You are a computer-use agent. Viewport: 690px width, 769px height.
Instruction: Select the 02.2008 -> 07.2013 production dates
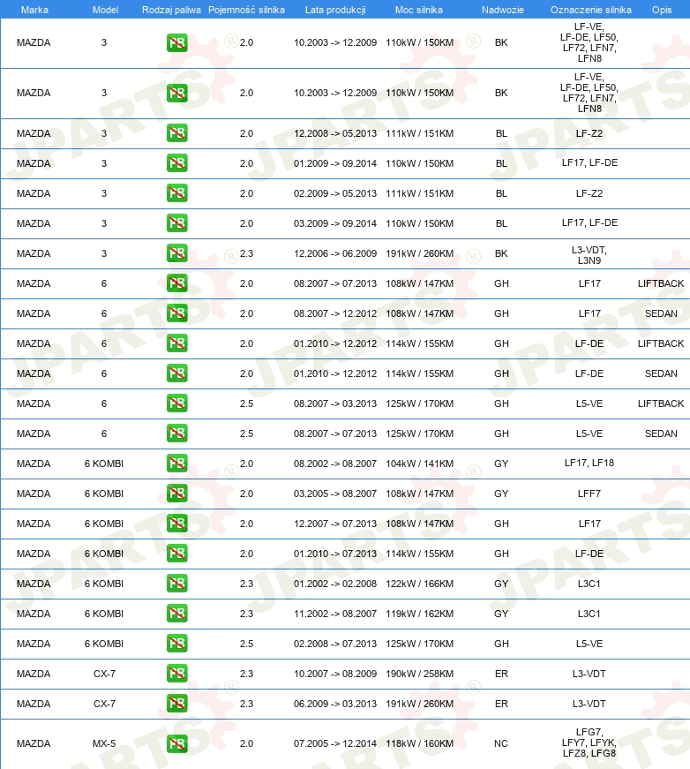(x=335, y=644)
